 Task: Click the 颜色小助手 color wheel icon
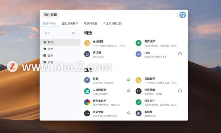point(87,102)
